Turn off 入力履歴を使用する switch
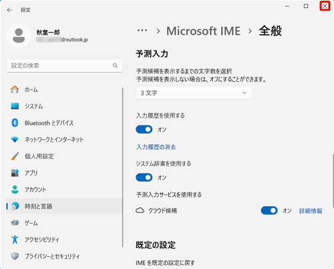The image size is (334, 269). tap(144, 129)
